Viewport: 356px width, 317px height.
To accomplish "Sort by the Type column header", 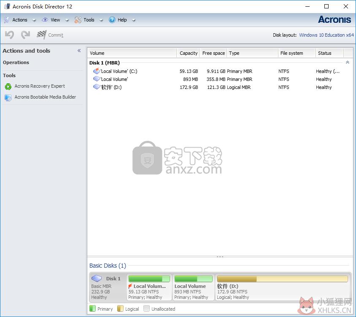I will click(x=253, y=53).
